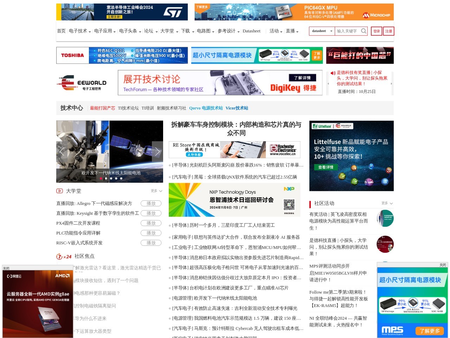Click the search magnifier icon
Screen dimensions: 450x338
pos(364,31)
